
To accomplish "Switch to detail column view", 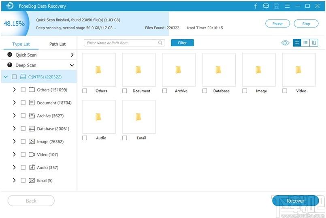I will pyautogui.click(x=314, y=43).
